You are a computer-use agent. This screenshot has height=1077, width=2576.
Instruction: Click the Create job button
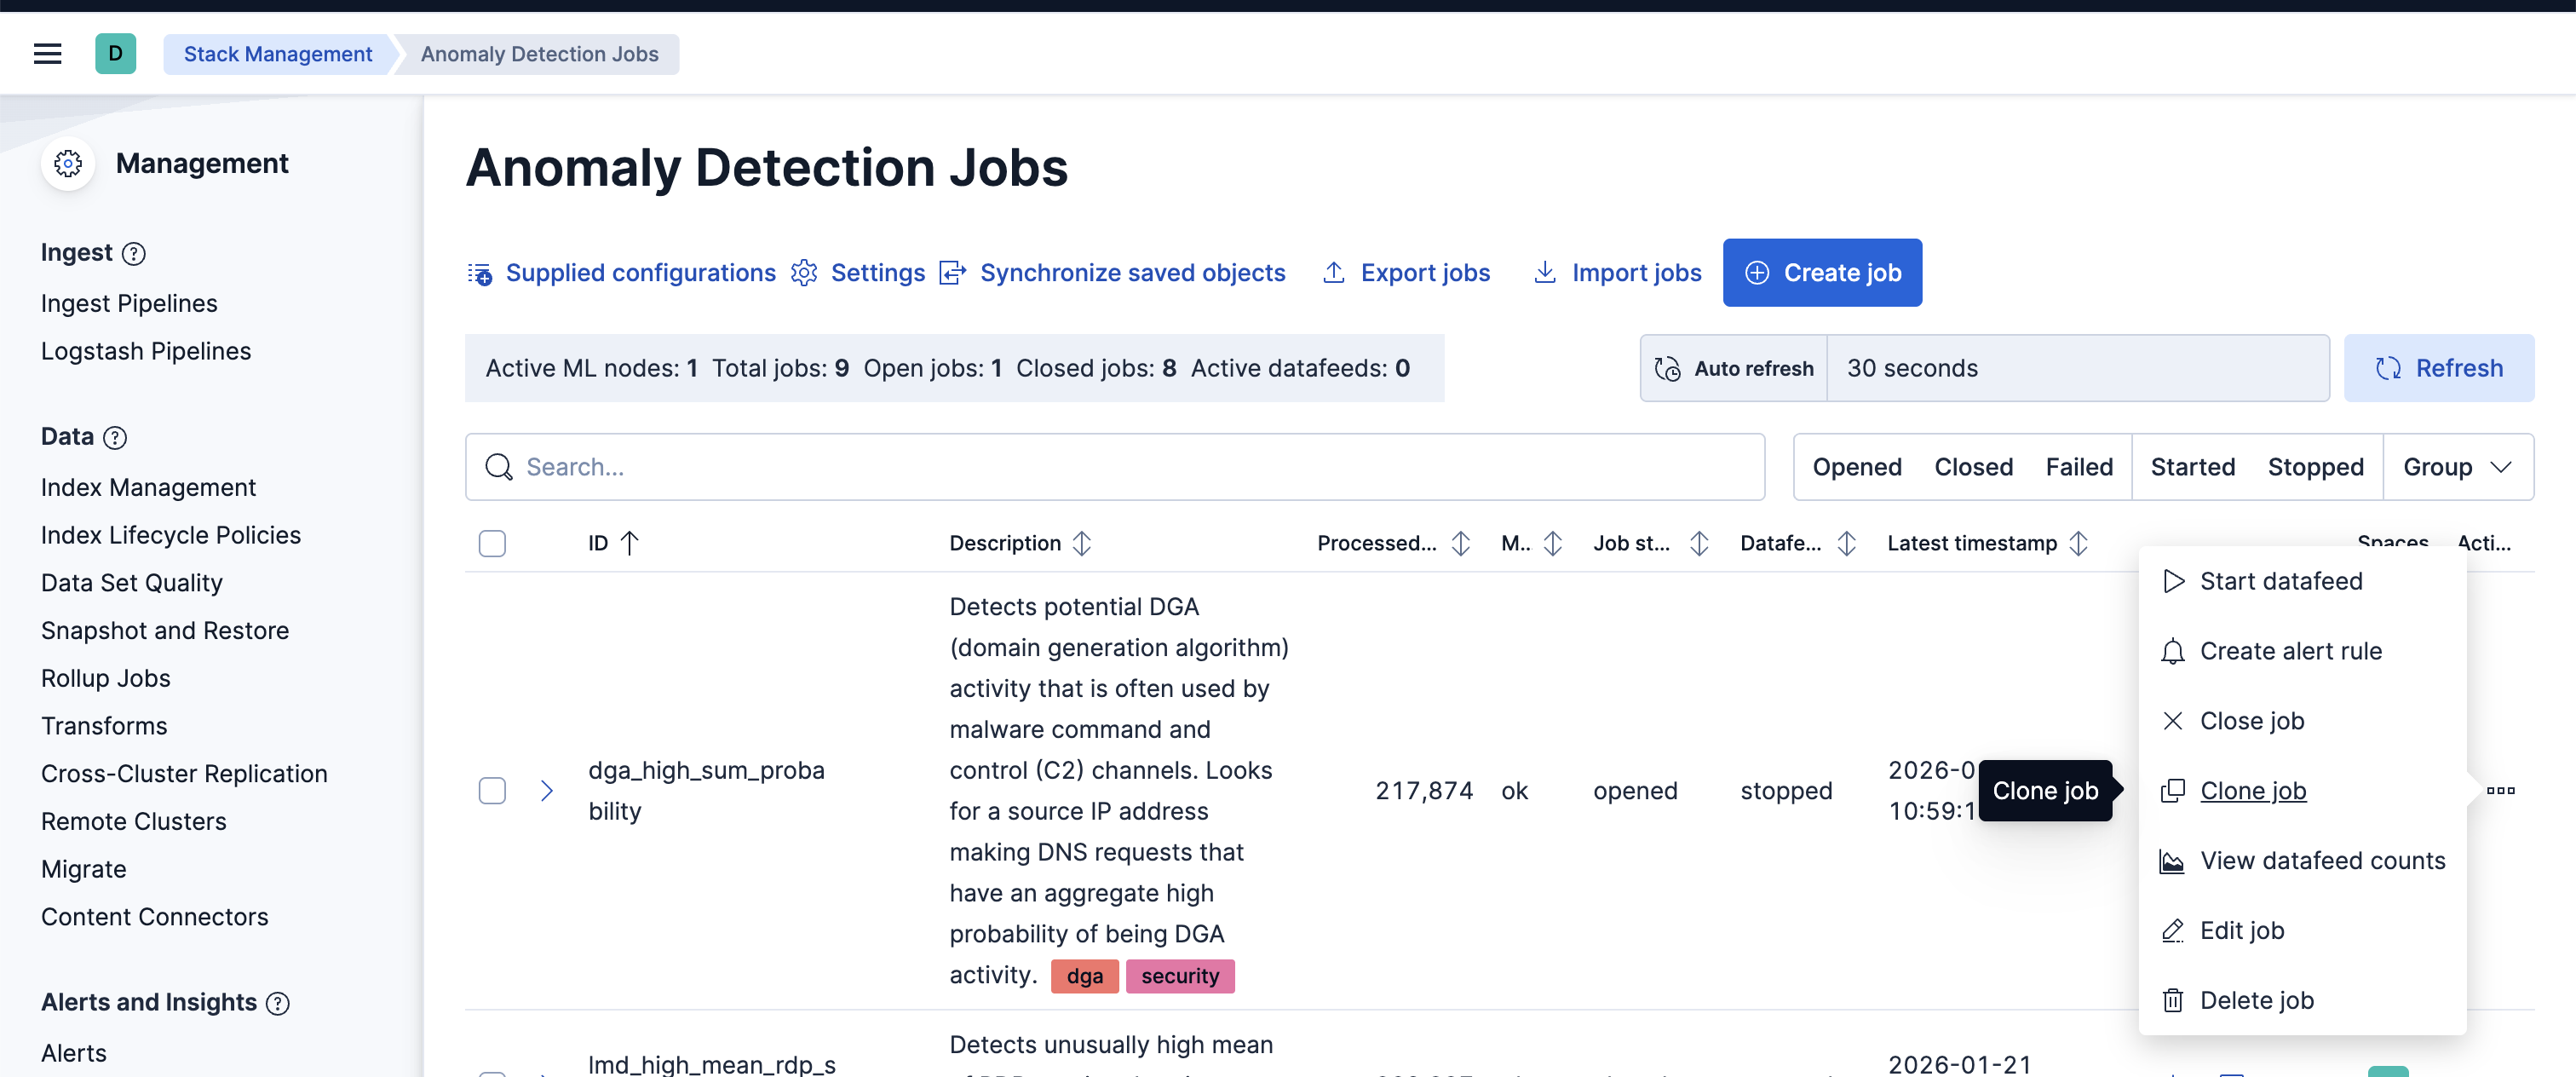[x=1822, y=272]
